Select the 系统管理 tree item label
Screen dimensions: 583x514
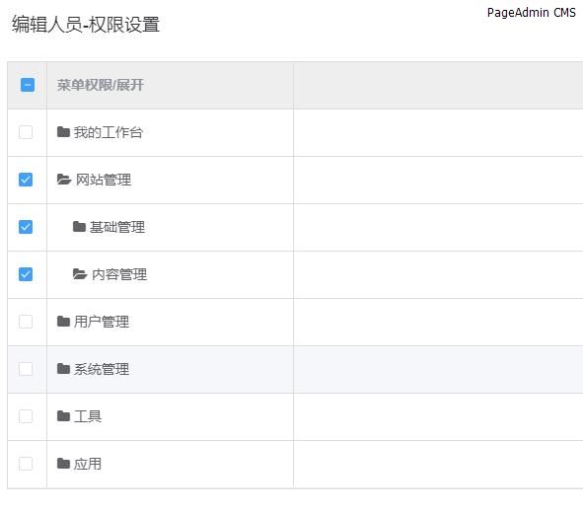coord(102,369)
